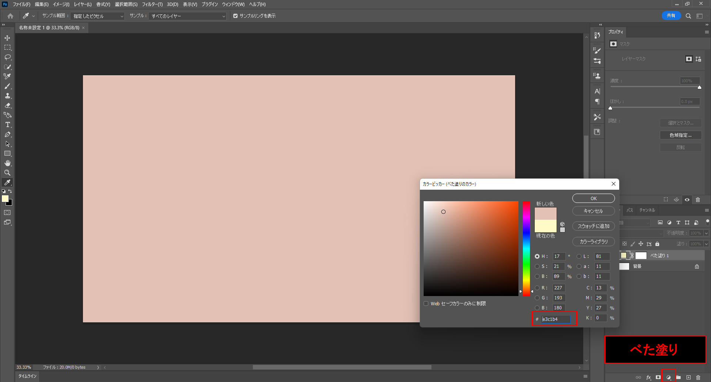Screen dimensions: 711x382
Task: Select the Rectangular Marquee tool
Action: click(7, 48)
